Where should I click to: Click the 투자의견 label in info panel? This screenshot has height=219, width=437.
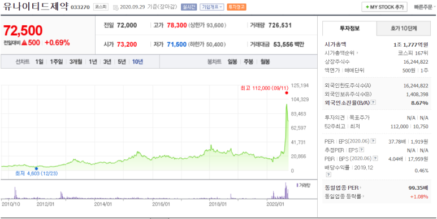[335, 118]
